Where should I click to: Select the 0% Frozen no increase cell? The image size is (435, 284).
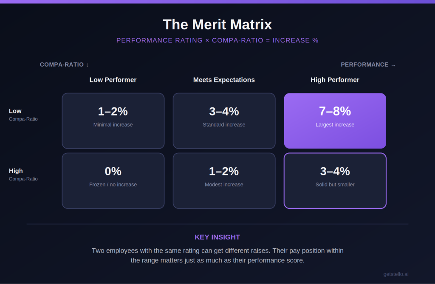(113, 180)
